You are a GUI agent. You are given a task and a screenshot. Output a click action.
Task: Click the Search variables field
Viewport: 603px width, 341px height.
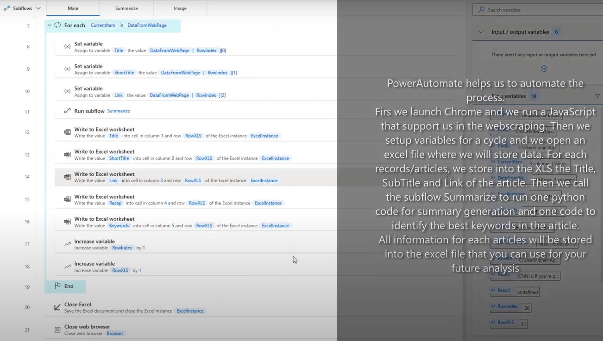click(537, 10)
